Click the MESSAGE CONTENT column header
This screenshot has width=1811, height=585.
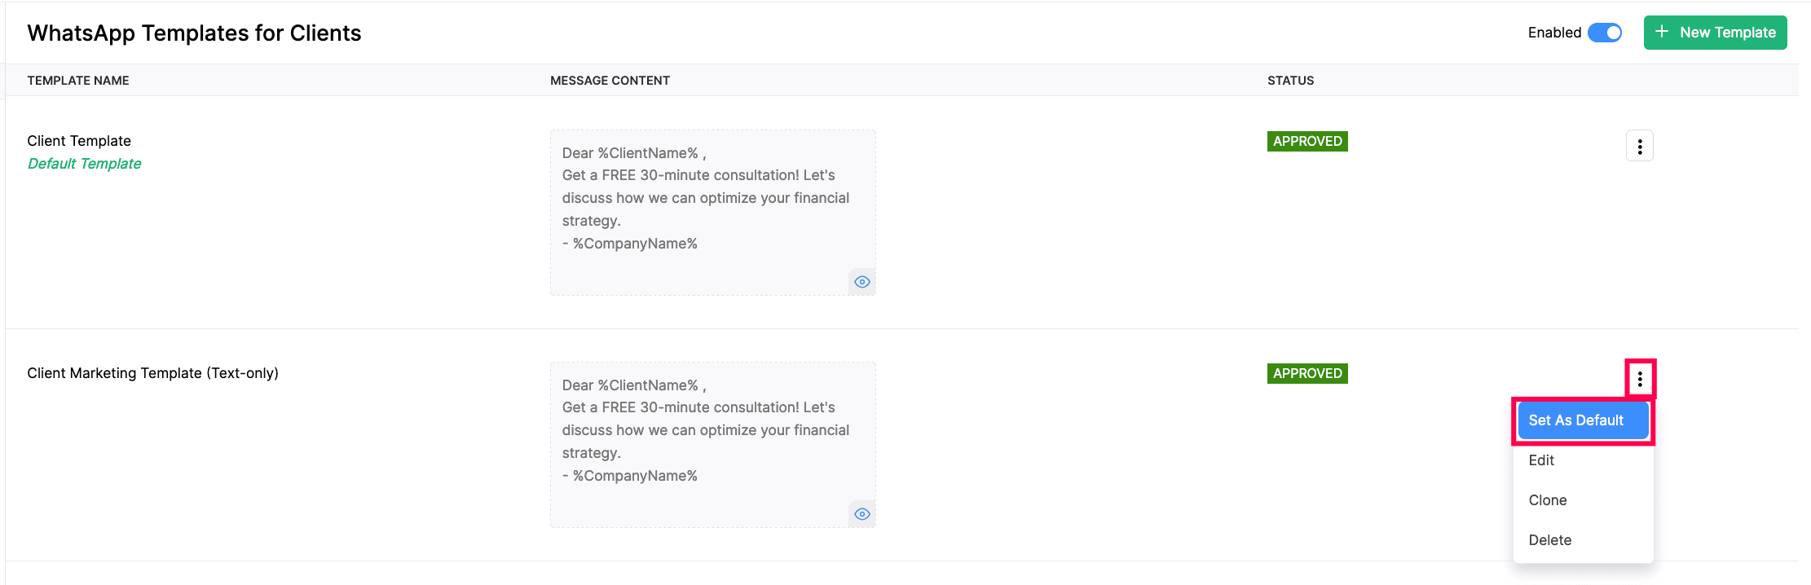tap(610, 81)
